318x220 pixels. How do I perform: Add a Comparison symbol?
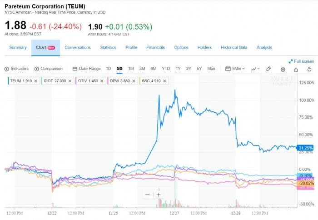coord(49,69)
